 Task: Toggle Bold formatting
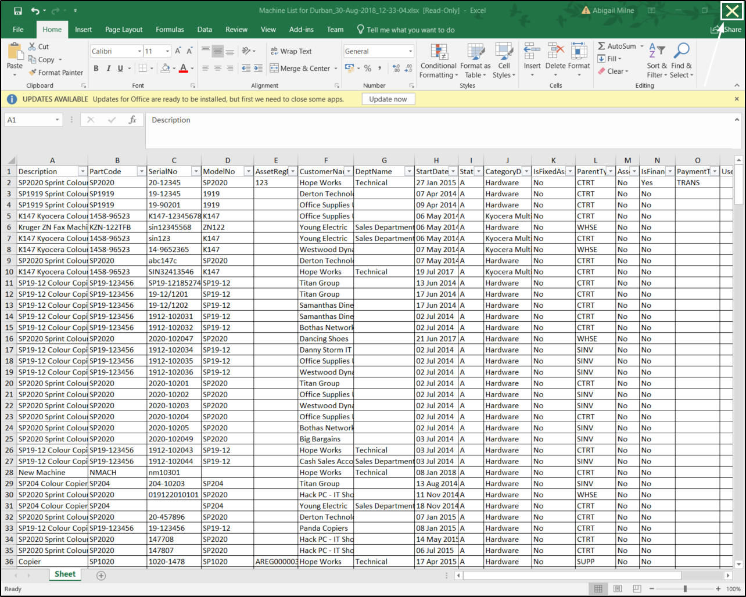click(96, 69)
